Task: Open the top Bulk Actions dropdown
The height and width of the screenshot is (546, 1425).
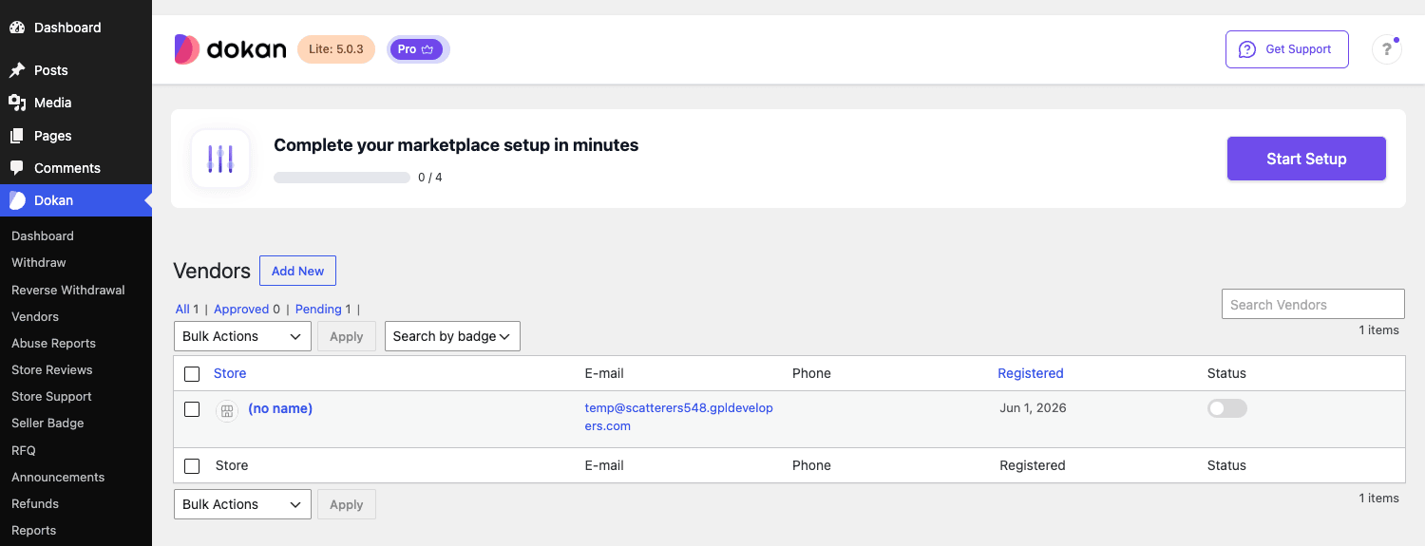Action: click(242, 336)
